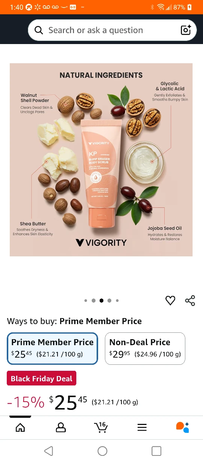Open the hamburger menu icon

(142, 427)
